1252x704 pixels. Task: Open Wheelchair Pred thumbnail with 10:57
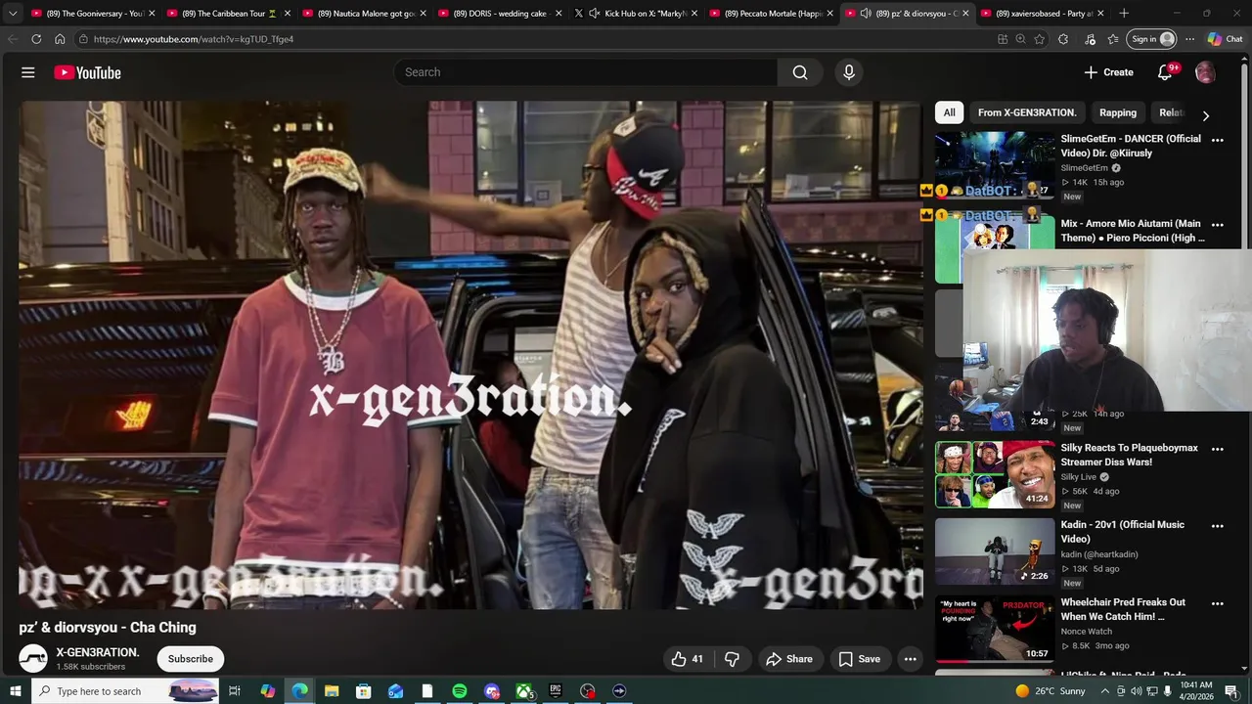coord(995,629)
